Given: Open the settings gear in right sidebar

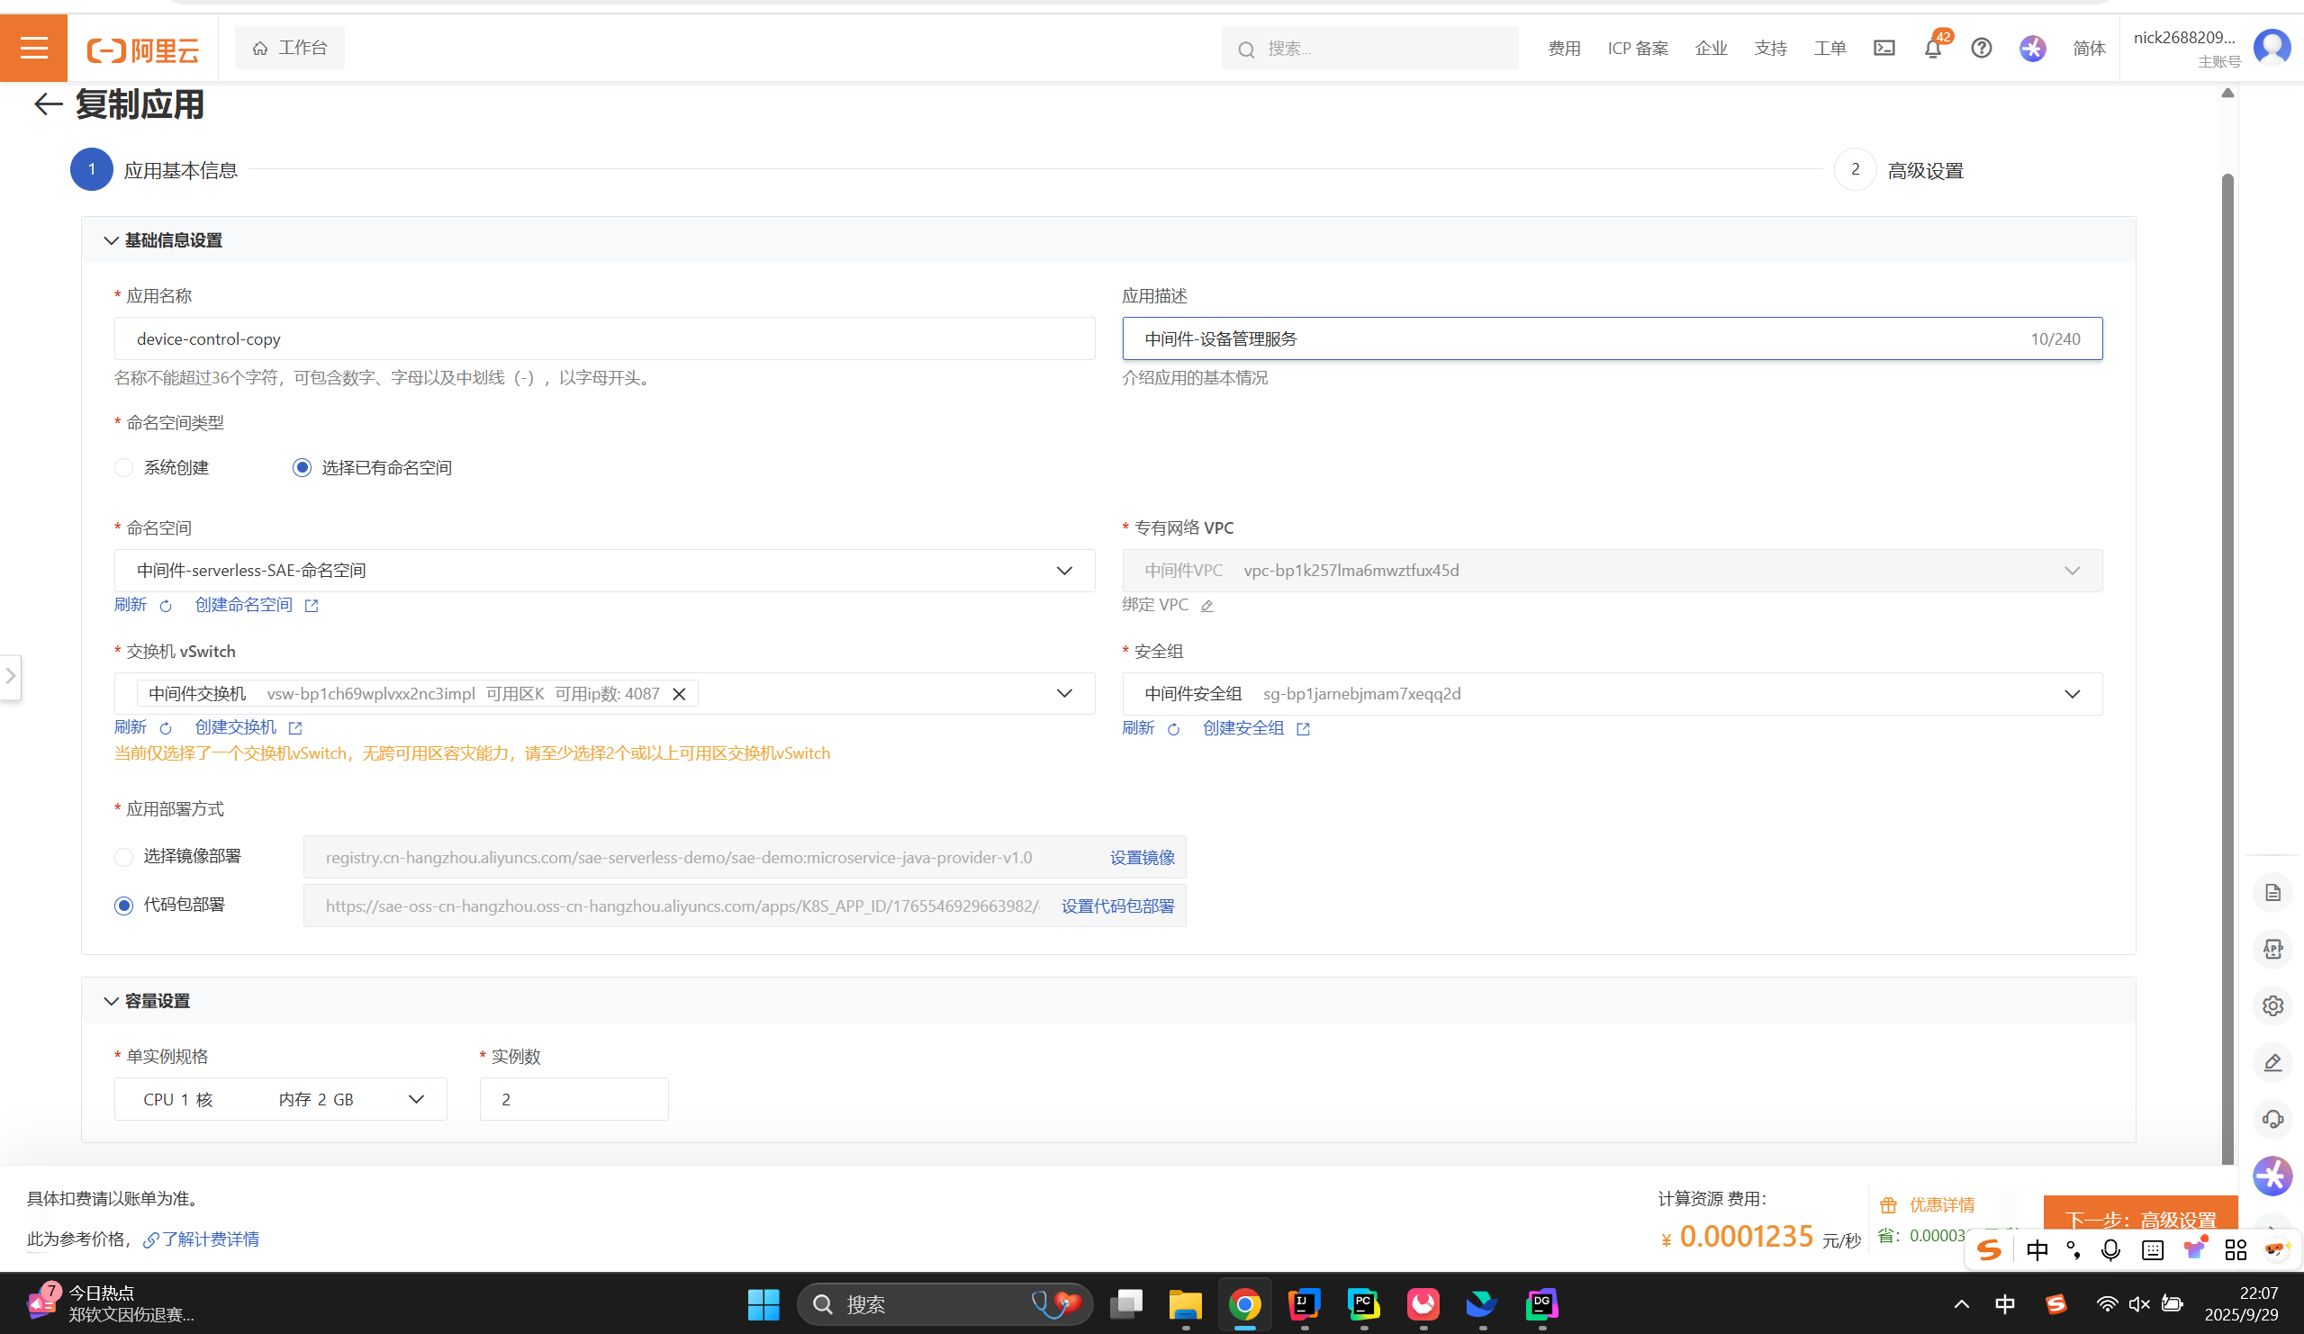Looking at the screenshot, I should click(x=2272, y=1005).
